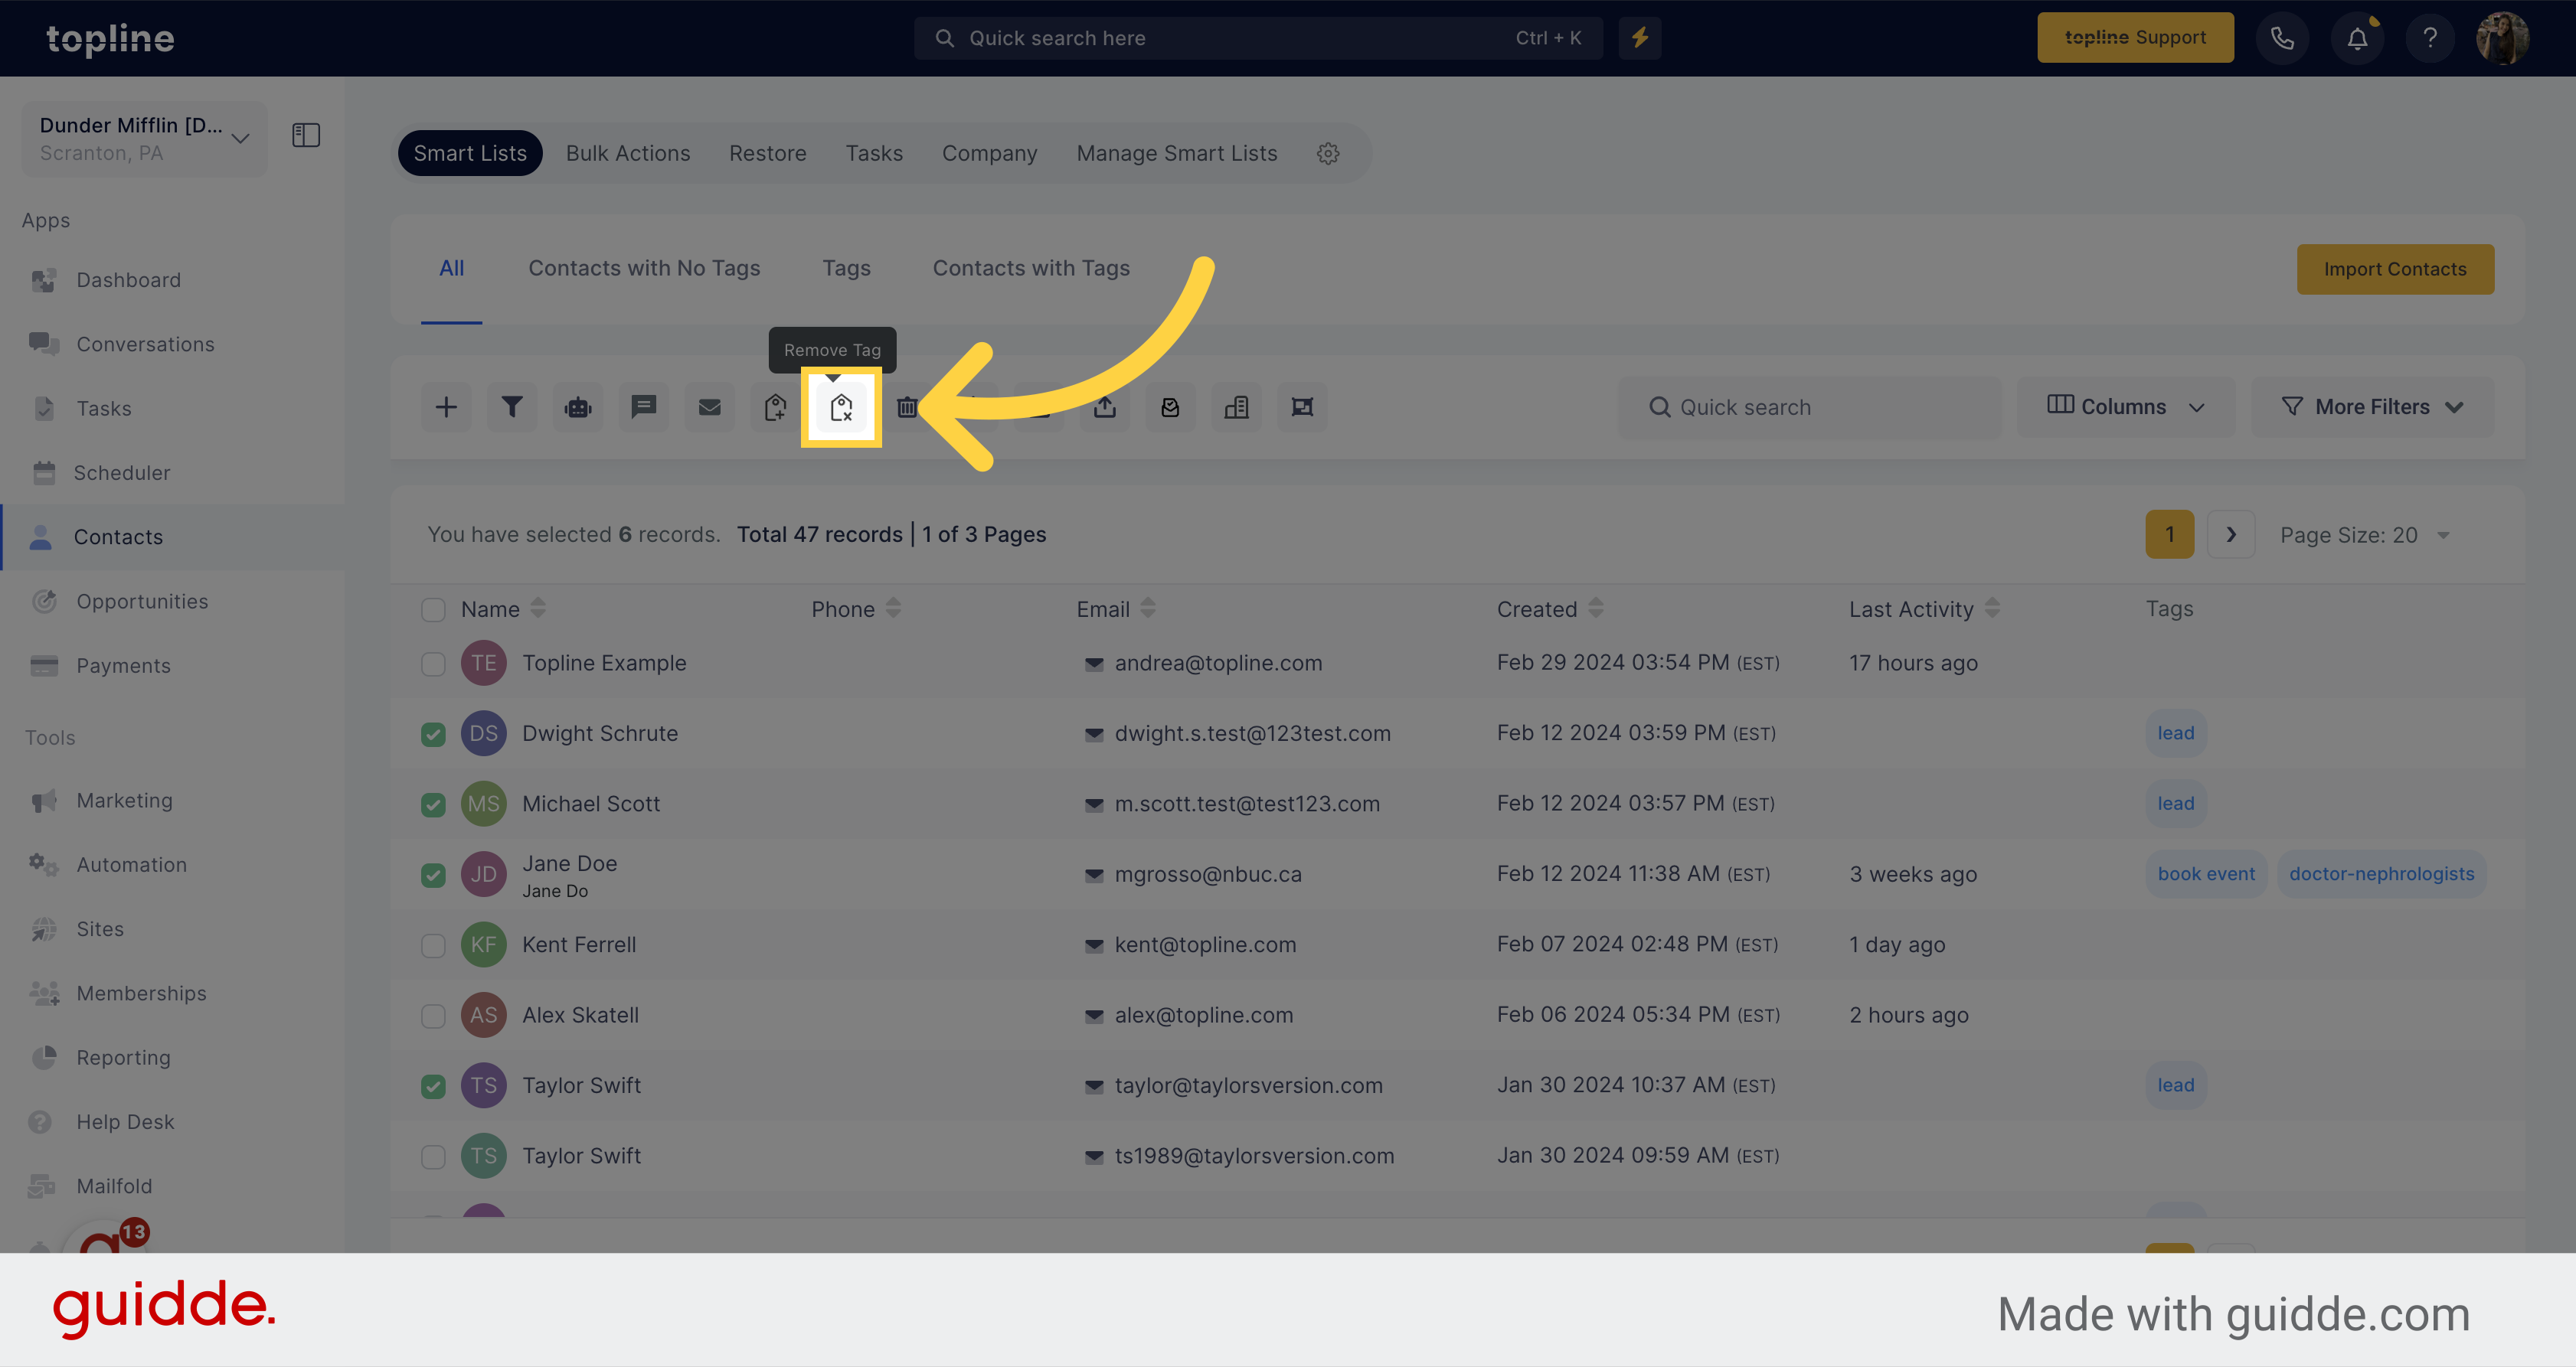Uncheck the taylor@taylorsversion.com row checkbox
The width and height of the screenshot is (2576, 1367).
point(433,1086)
